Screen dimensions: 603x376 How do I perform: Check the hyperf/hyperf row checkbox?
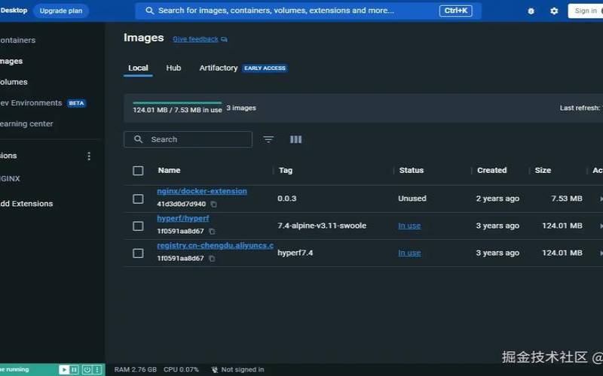(x=138, y=226)
